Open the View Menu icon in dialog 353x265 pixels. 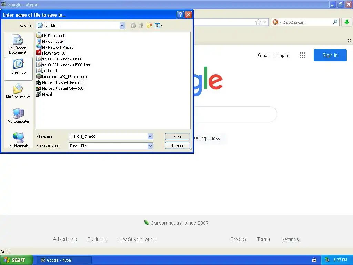click(159, 26)
